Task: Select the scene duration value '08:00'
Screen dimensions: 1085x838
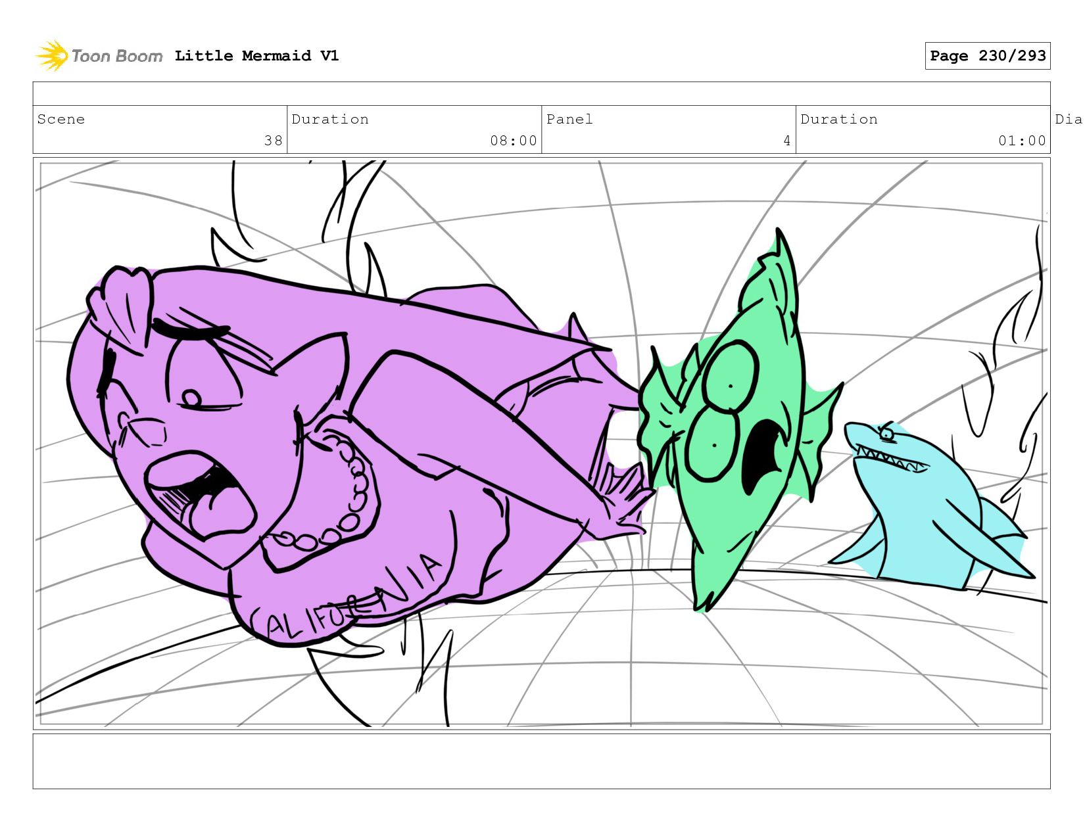Action: pos(514,141)
